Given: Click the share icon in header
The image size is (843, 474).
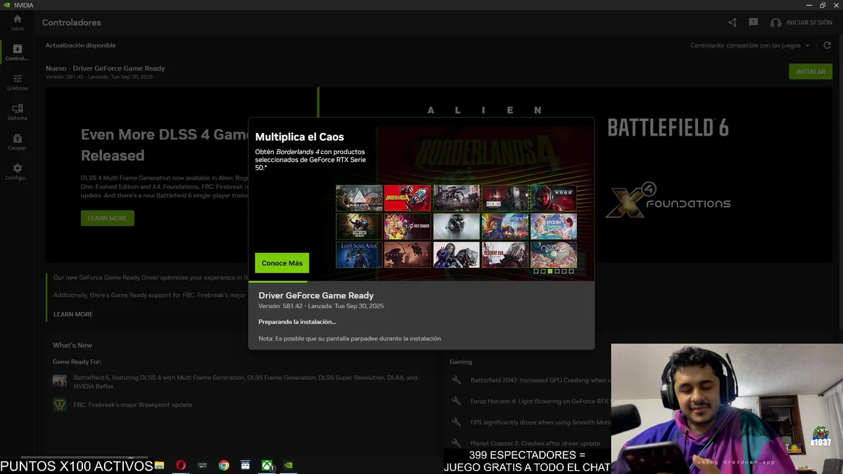Looking at the screenshot, I should (732, 22).
